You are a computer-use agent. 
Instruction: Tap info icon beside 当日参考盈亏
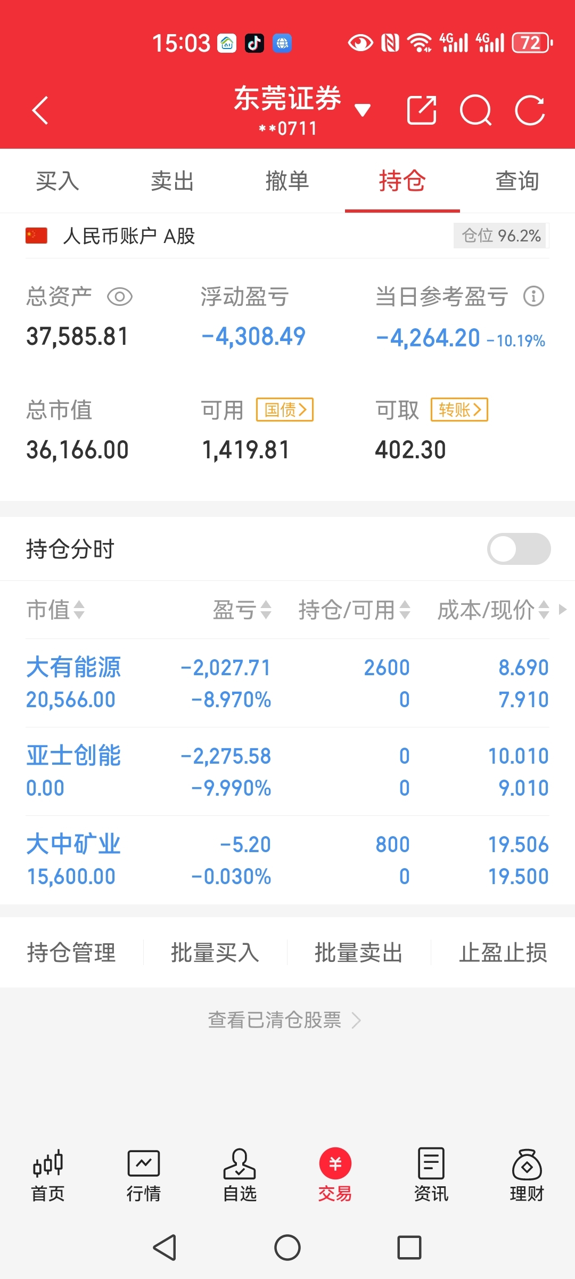coord(533,296)
